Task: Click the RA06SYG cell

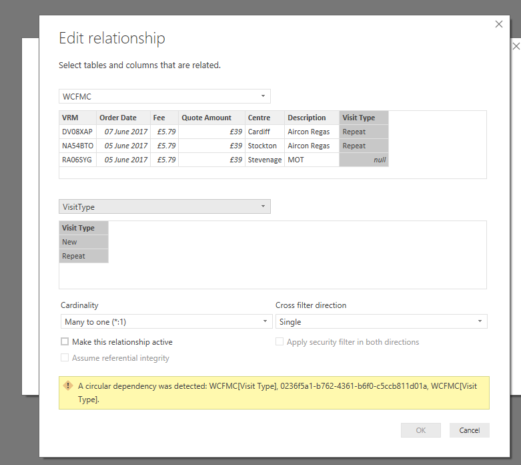Action: [78, 160]
